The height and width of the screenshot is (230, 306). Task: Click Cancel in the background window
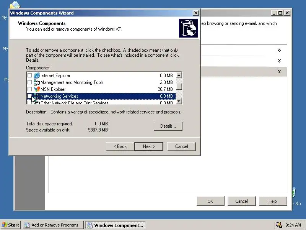click(x=242, y=201)
